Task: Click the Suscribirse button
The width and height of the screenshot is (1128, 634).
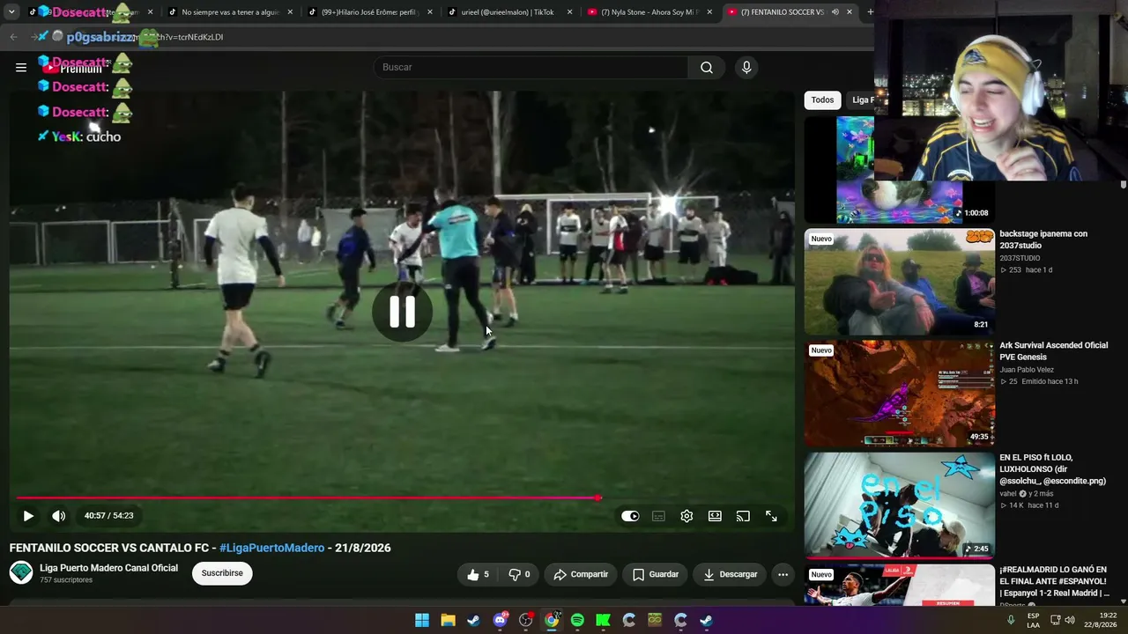Action: tap(222, 573)
